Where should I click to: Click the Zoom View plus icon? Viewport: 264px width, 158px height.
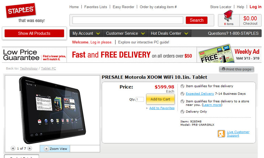click(x=46, y=149)
